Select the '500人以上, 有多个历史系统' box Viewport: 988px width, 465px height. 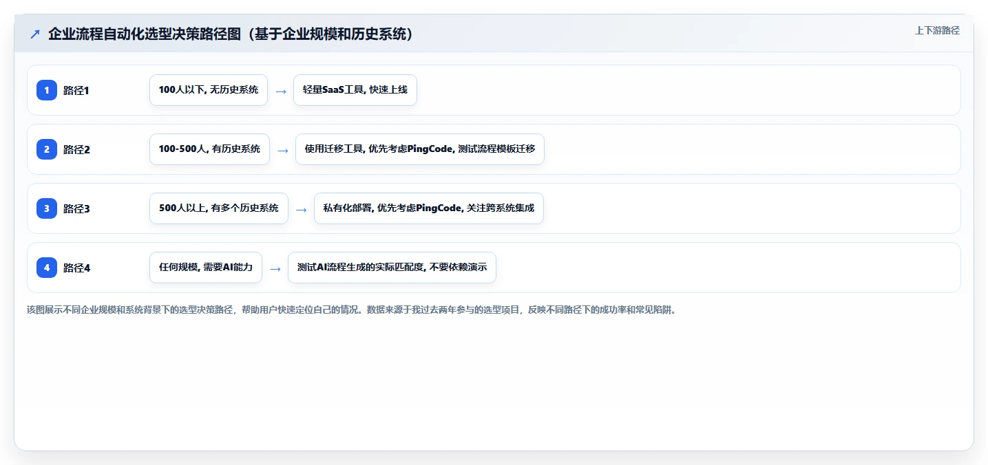click(x=219, y=208)
